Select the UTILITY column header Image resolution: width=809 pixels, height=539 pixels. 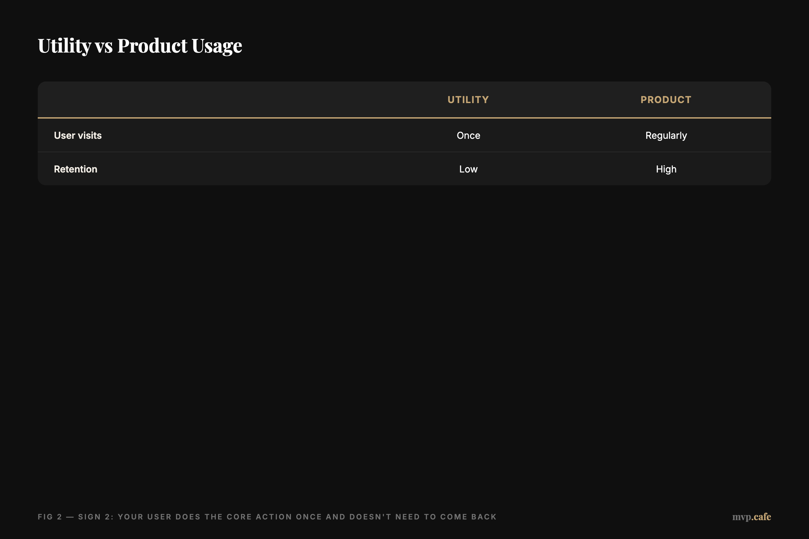468,100
